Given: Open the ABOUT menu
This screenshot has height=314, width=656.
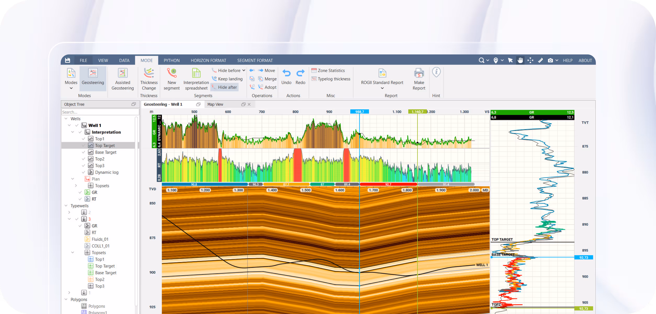Looking at the screenshot, I should click(585, 60).
